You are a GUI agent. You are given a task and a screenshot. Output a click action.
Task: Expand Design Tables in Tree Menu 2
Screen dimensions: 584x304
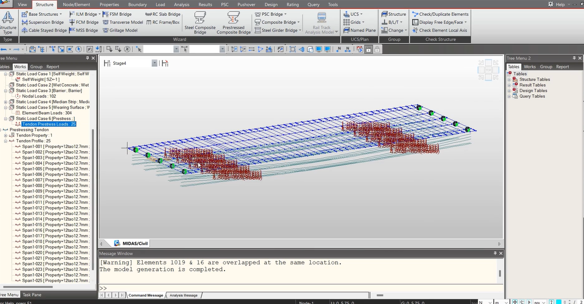click(x=509, y=91)
